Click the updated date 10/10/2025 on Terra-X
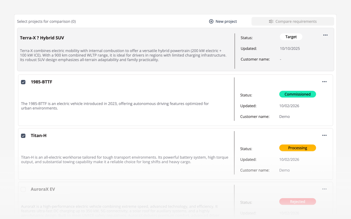This screenshot has width=351, height=219. [x=290, y=48]
